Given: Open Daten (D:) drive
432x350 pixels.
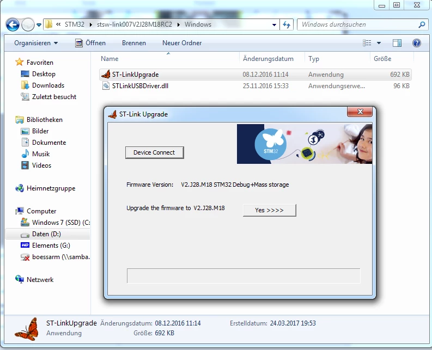Looking at the screenshot, I should [x=46, y=234].
